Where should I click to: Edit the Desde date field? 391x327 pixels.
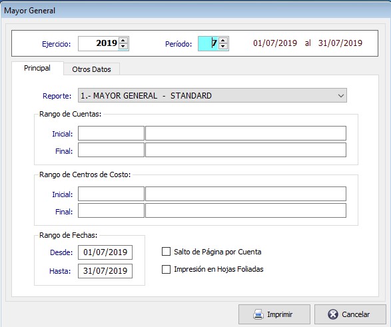coord(105,252)
